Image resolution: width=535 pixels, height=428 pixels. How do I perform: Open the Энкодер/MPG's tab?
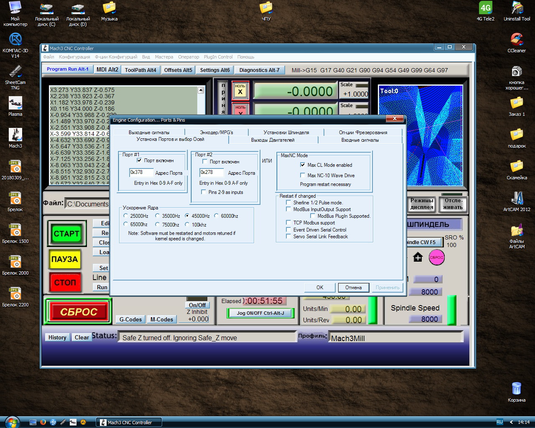tap(217, 132)
